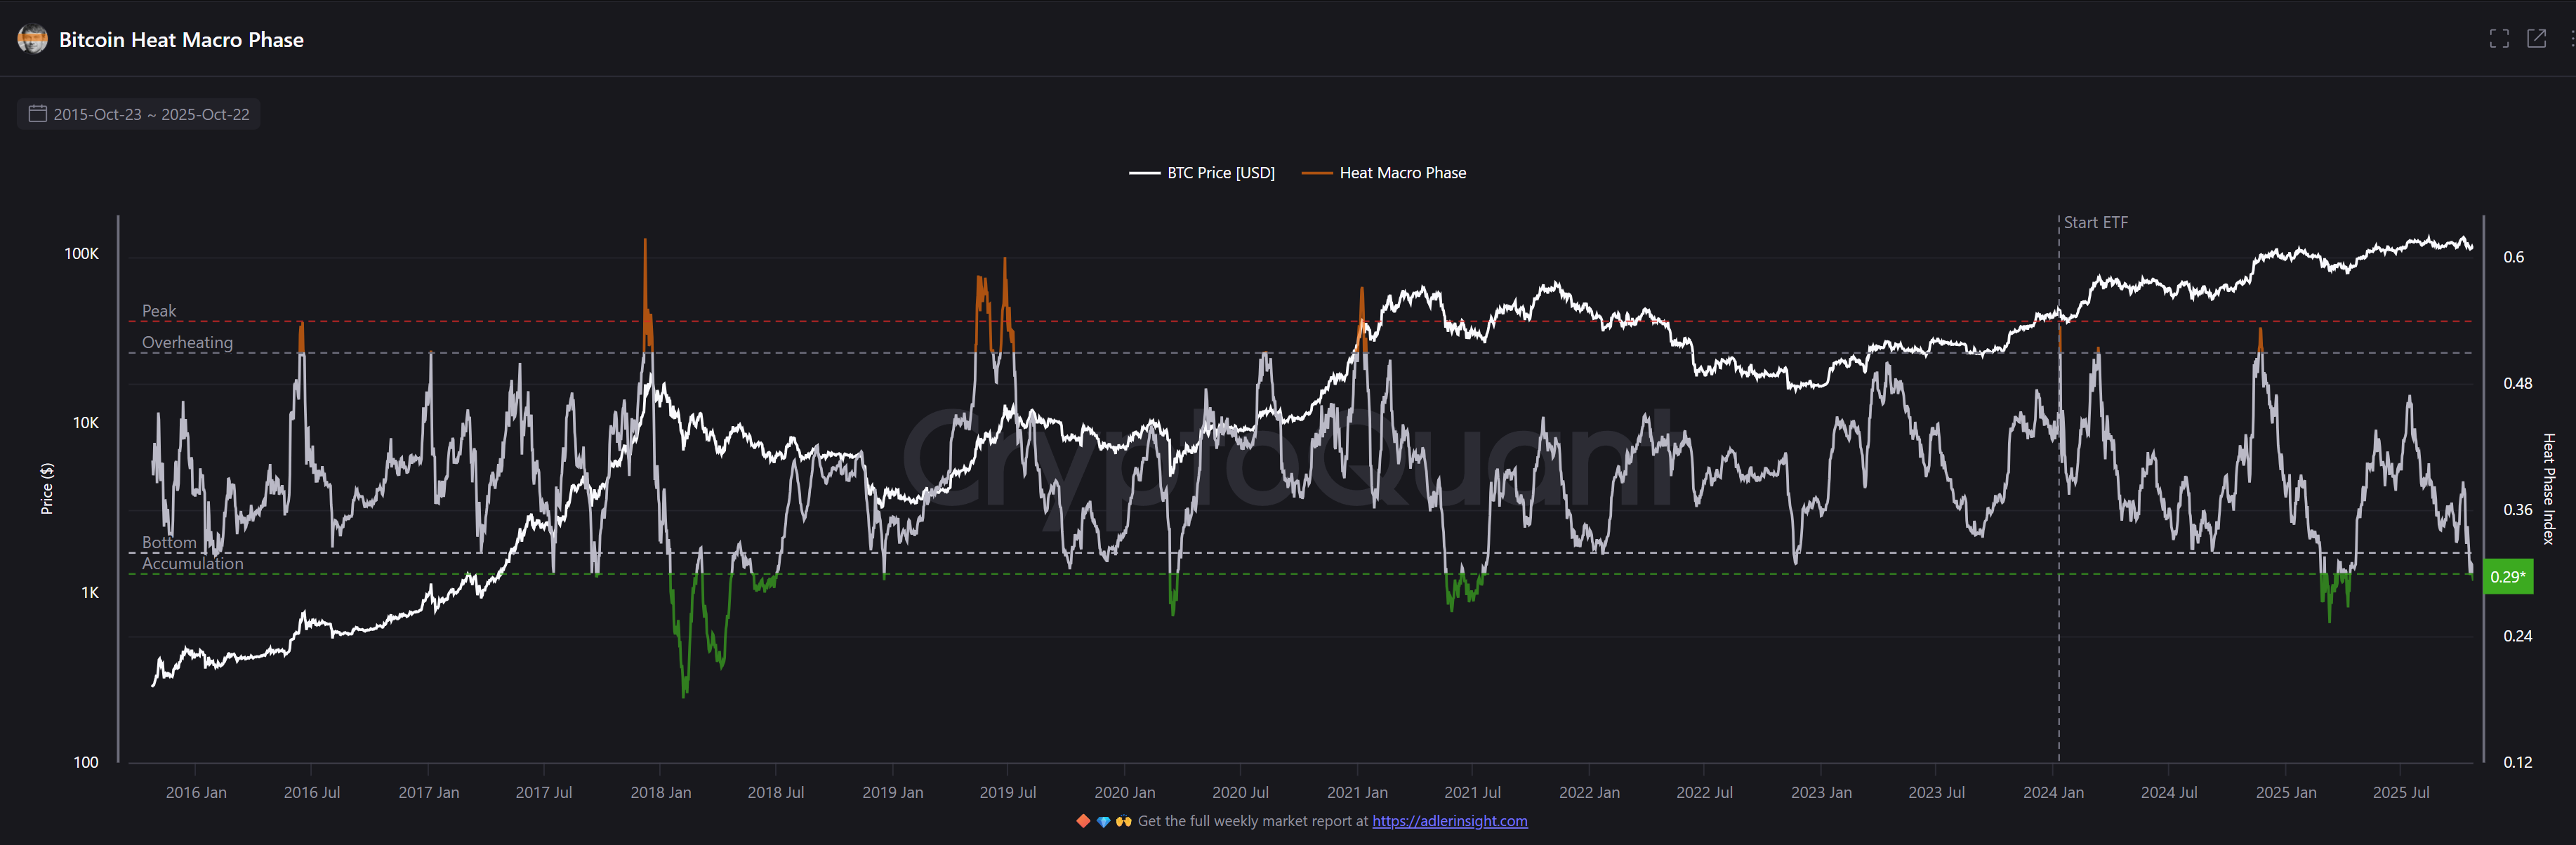Click the Overheating threshold label
The width and height of the screenshot is (2576, 845).
pos(187,342)
